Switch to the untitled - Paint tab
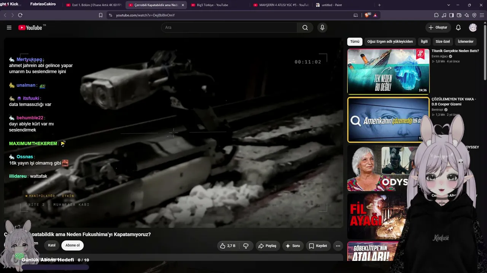This screenshot has width=487, height=273. point(342,5)
